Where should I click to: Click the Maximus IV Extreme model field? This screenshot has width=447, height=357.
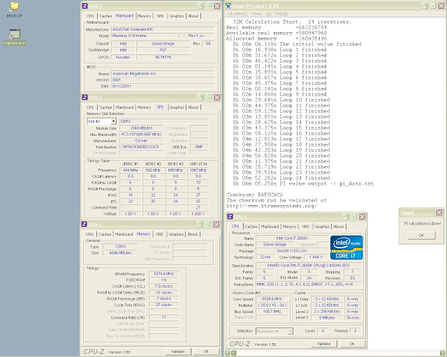point(143,36)
